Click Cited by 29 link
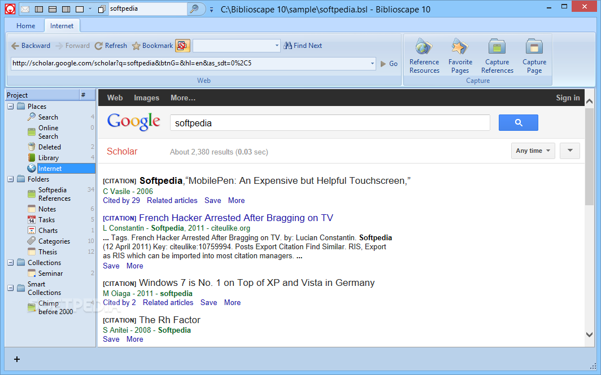Image resolution: width=601 pixels, height=375 pixels. [x=121, y=200]
